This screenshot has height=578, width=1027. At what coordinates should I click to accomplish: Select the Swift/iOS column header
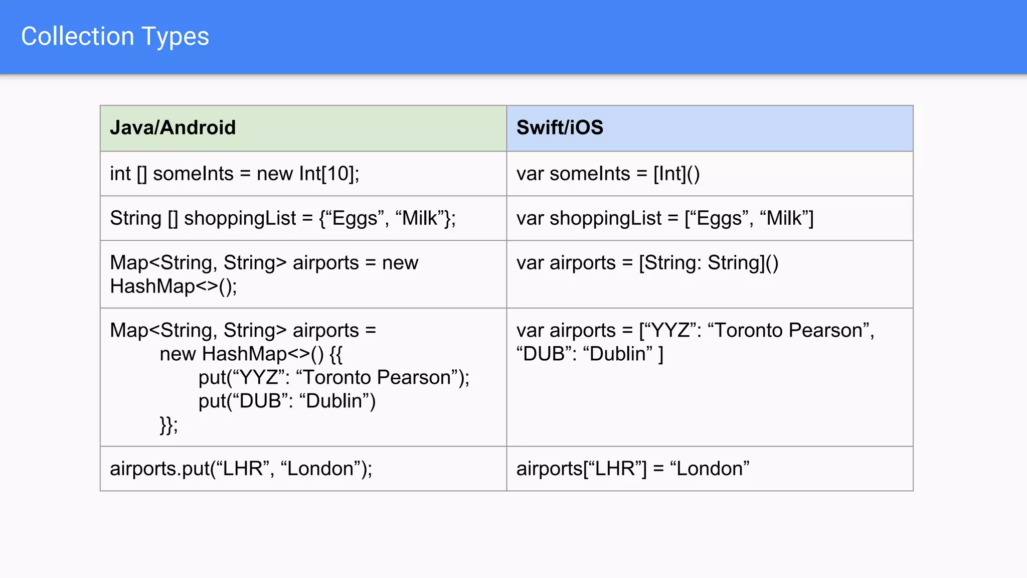(x=560, y=127)
